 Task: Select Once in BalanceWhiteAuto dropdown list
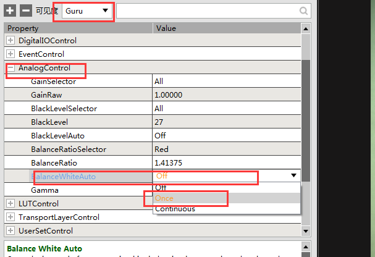[x=164, y=198]
